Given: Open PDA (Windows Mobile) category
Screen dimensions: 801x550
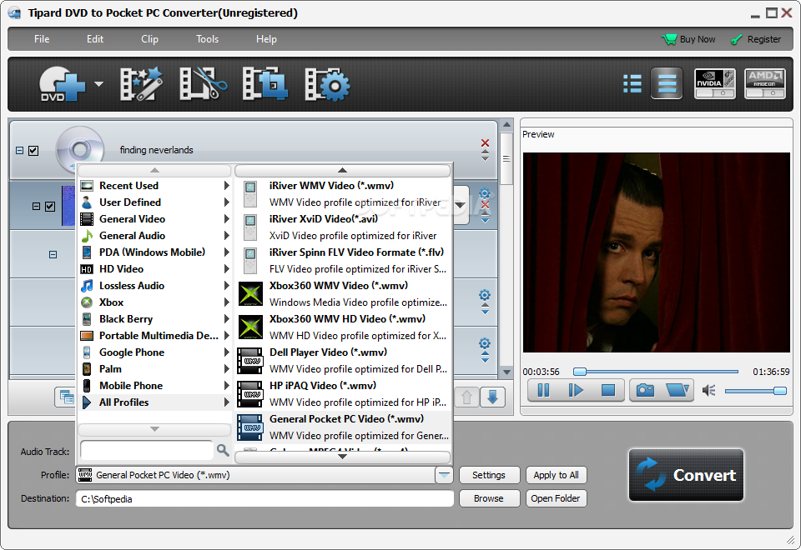Looking at the screenshot, I should click(155, 252).
